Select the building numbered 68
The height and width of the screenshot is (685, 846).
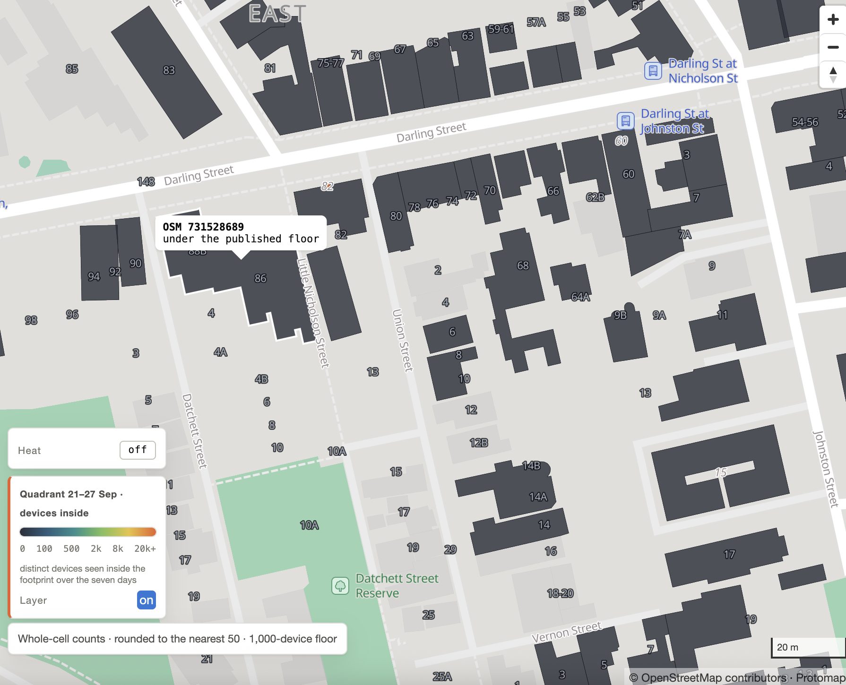523,265
